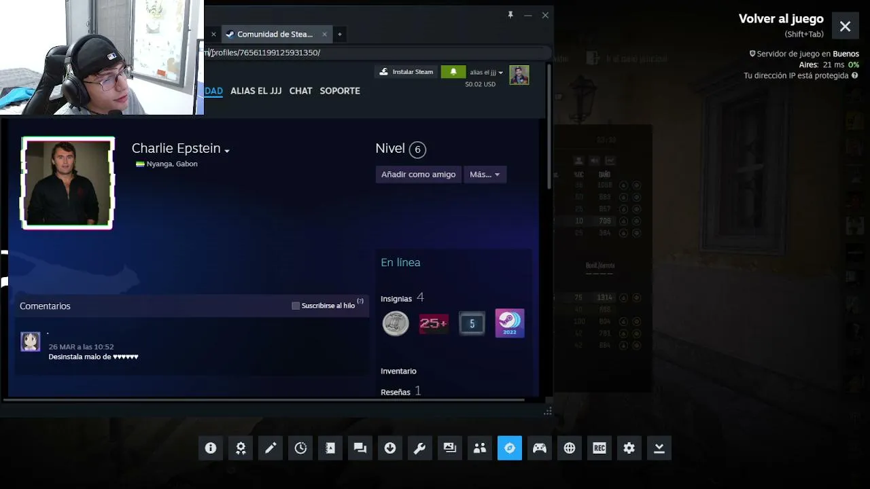Viewport: 870px width, 489px height.
Task: Open the achievements ribbon icon in overlay toolbar
Action: (241, 448)
